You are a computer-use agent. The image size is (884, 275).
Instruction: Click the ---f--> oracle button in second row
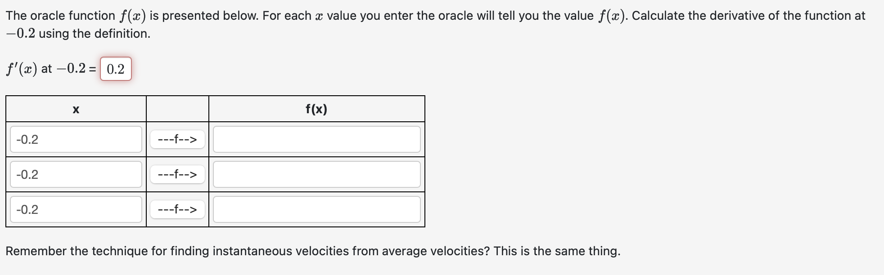[x=177, y=174]
